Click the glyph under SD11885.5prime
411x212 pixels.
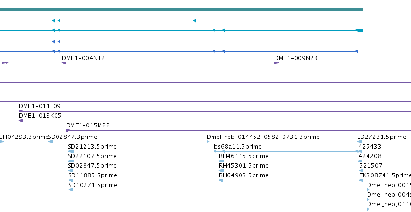click(71, 180)
